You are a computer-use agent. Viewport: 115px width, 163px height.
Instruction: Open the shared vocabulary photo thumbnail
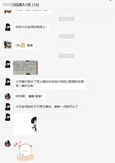(x=26, y=68)
